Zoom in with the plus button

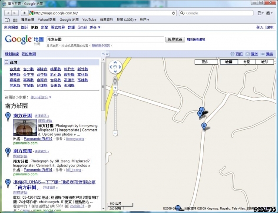click(115, 88)
